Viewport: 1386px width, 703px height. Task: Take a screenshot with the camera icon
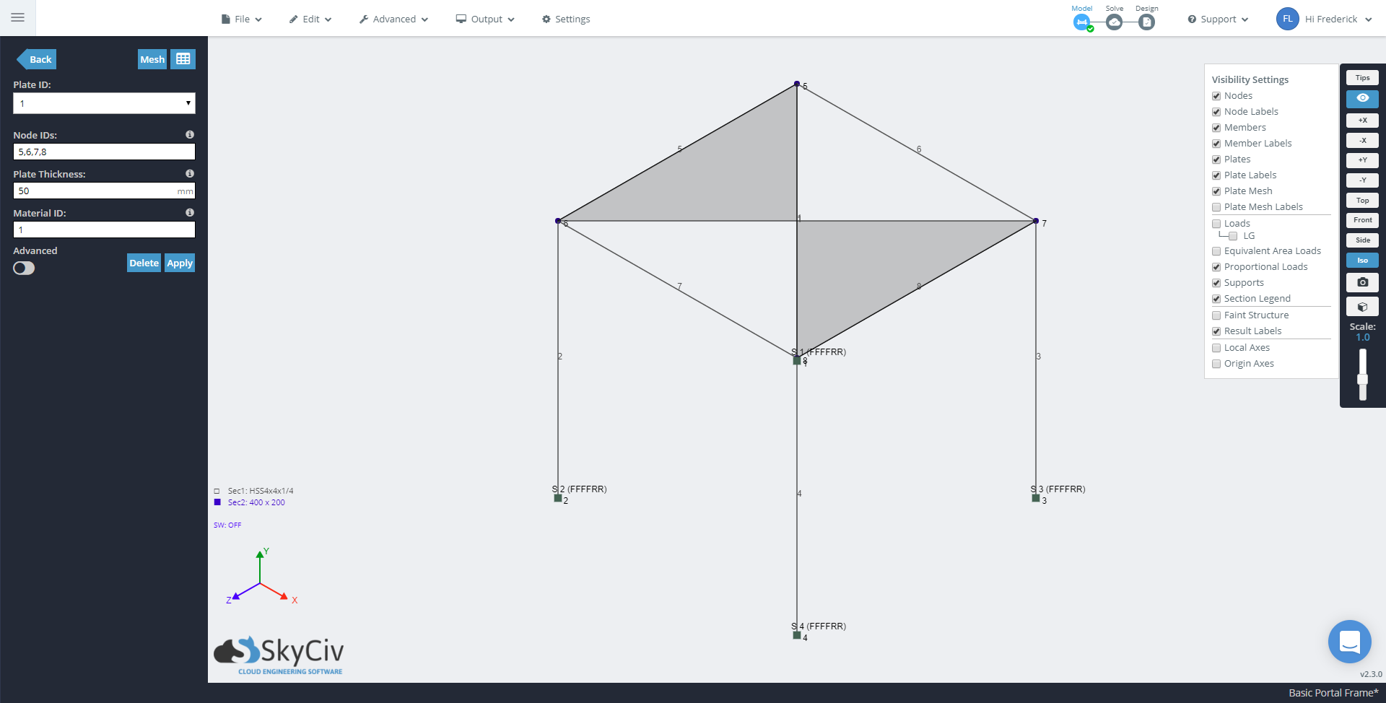pos(1362,282)
